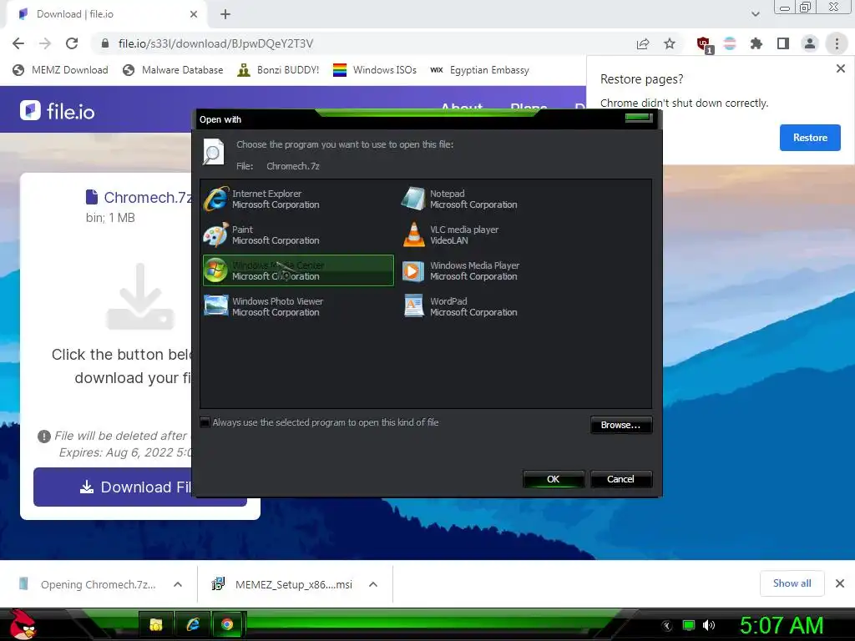Open Chrome Extensions puzzle icon
The height and width of the screenshot is (641, 855).
[756, 43]
